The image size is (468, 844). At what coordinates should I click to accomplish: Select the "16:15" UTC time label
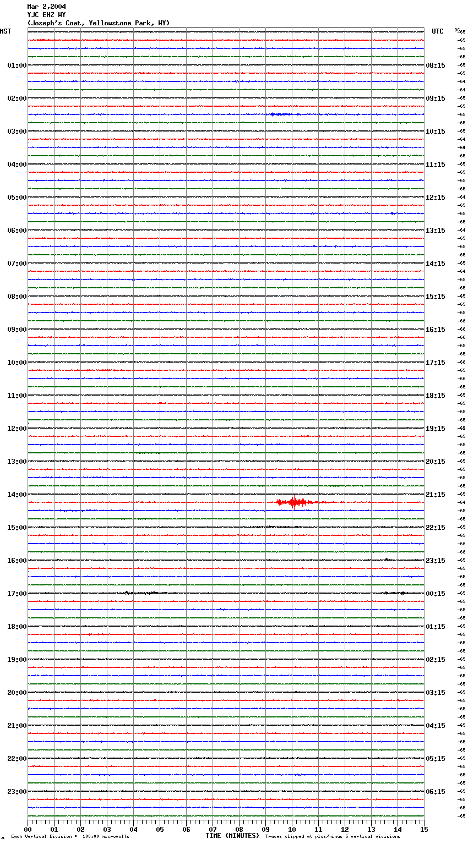click(x=436, y=330)
